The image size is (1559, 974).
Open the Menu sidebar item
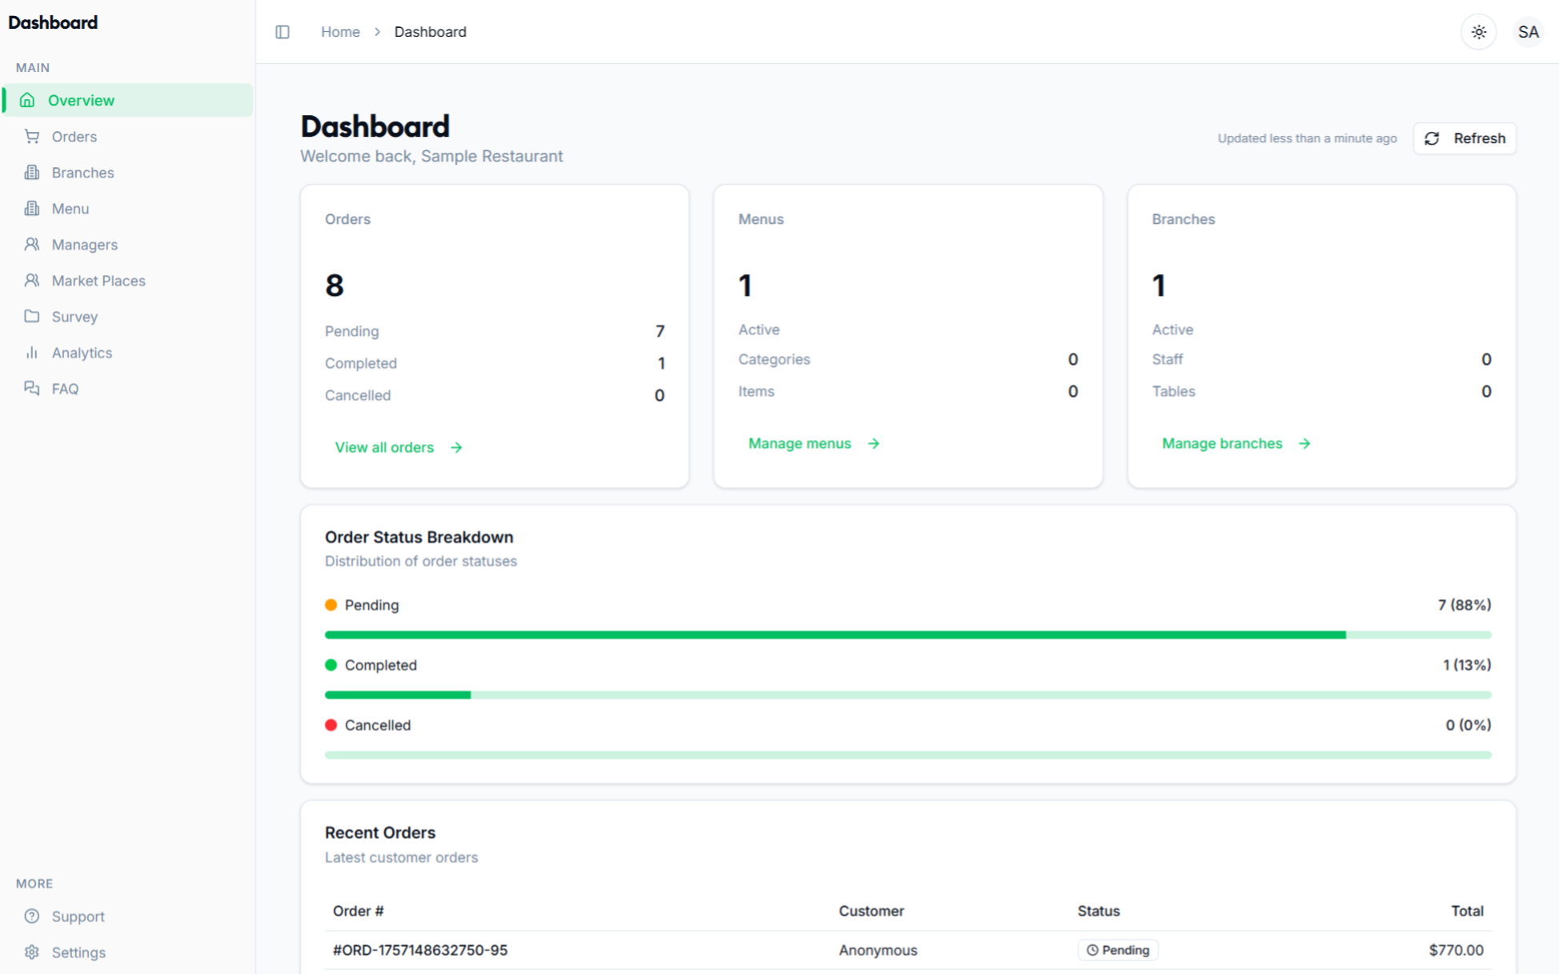(x=70, y=209)
